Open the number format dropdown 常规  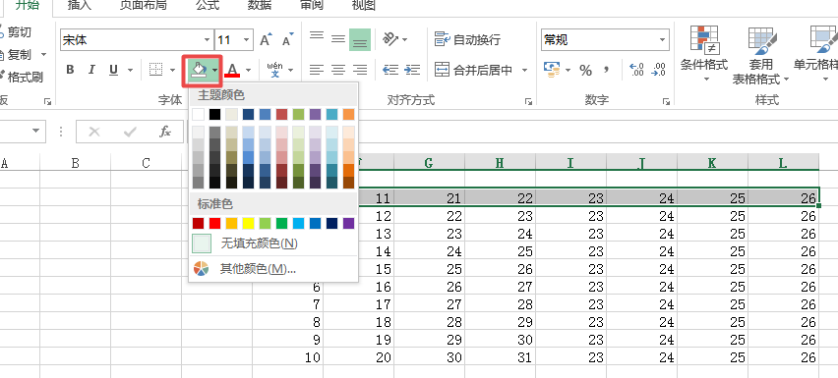pyautogui.click(x=662, y=40)
